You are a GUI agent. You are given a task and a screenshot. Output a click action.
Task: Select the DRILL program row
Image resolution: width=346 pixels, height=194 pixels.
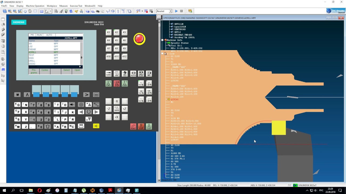click(54, 61)
